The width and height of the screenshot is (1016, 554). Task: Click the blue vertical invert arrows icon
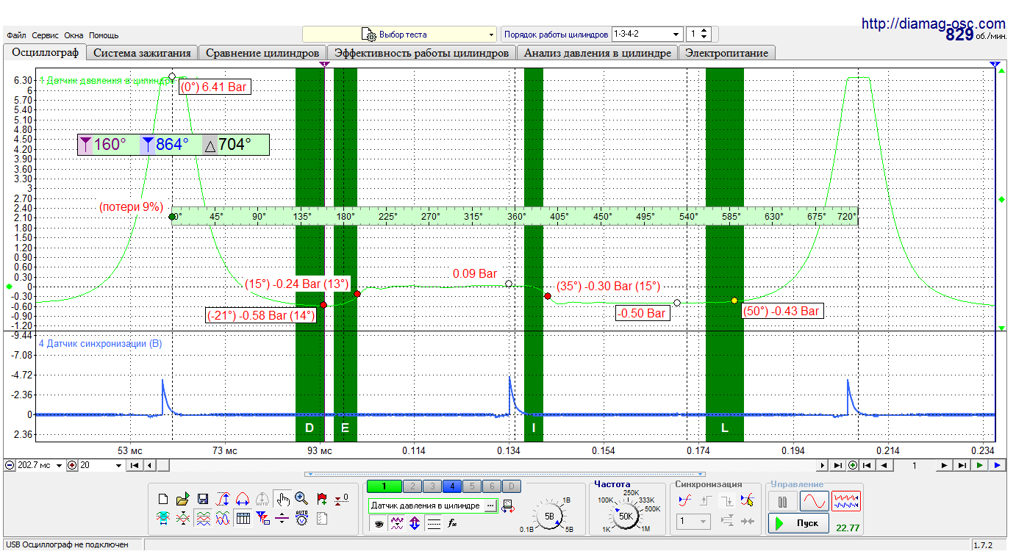(x=414, y=523)
